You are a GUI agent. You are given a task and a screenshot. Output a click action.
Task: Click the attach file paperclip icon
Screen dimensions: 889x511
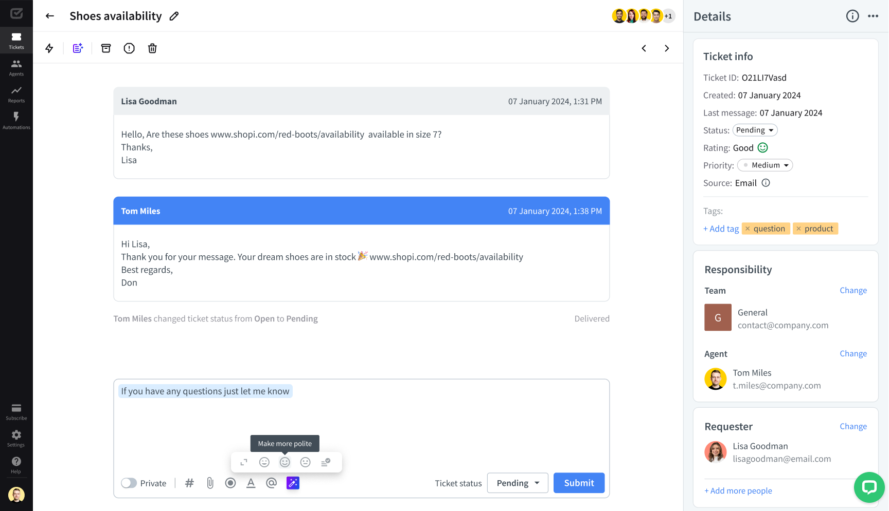(x=210, y=483)
